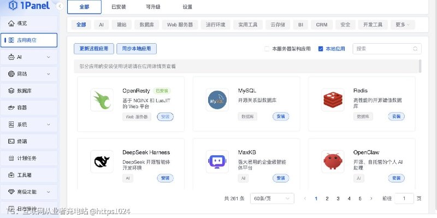This screenshot has height=218, width=437.
Task: Uncheck the 本地应用 checkbox
Action: 321,49
